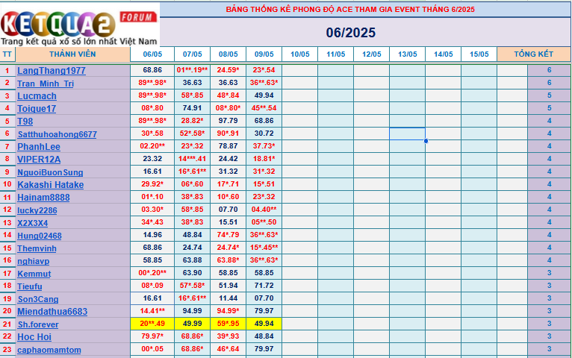Image resolution: width=572 pixels, height=358 pixels.
Task: Select the TỔNG KẾT column header
Action: point(533,54)
